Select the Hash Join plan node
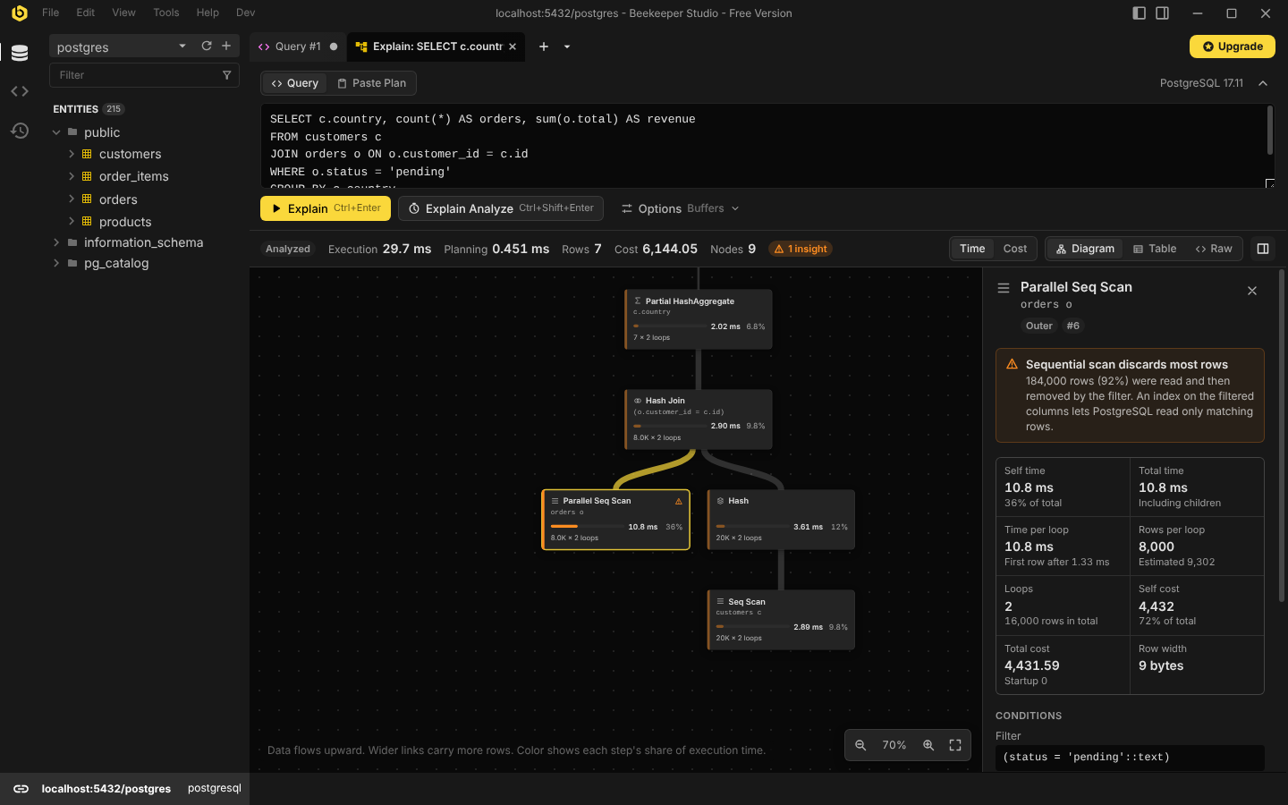1288x805 pixels. [699, 419]
